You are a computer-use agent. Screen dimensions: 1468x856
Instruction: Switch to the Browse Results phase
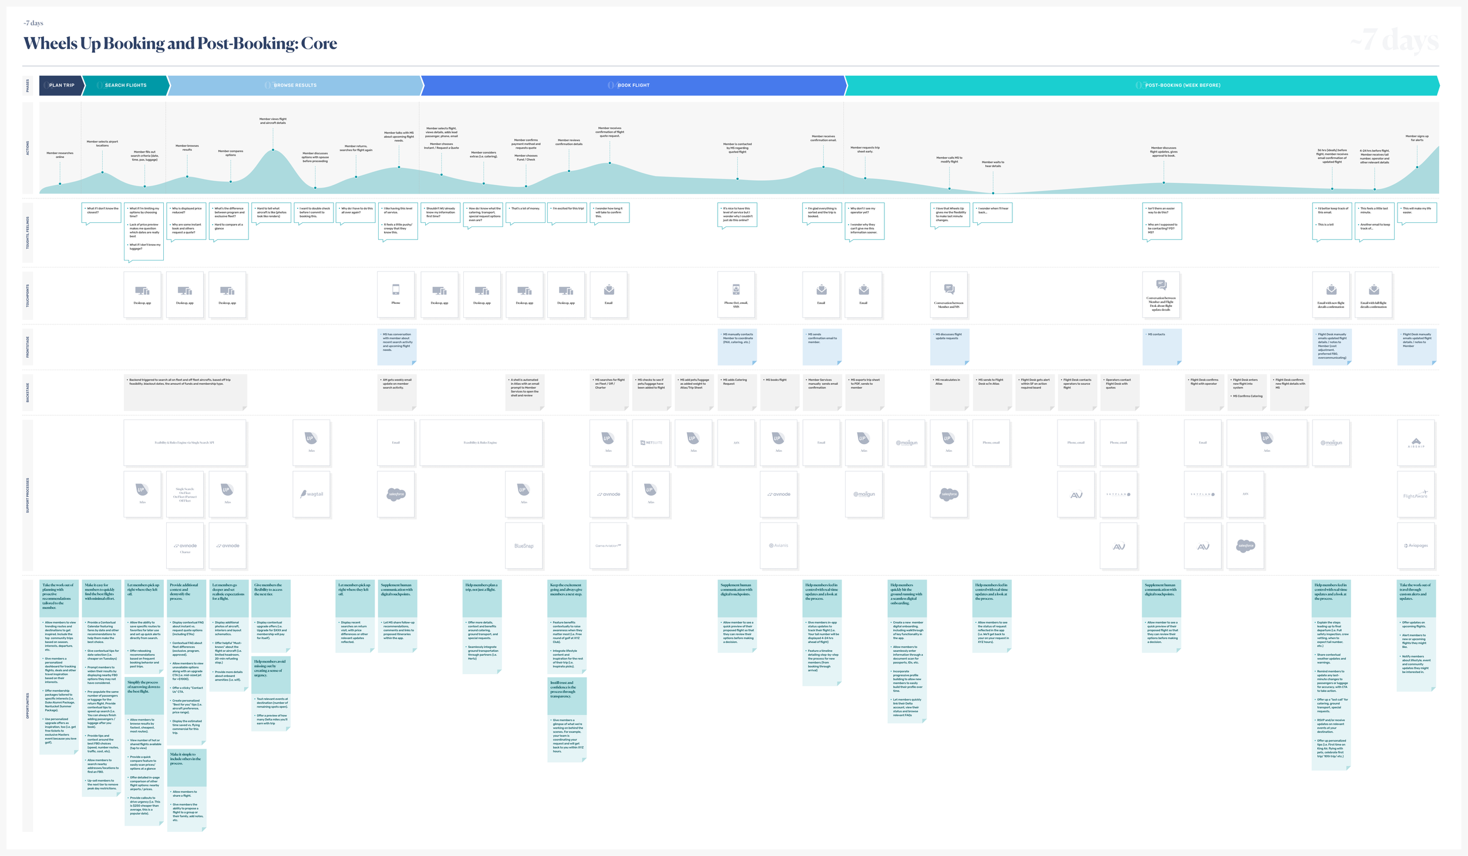(x=295, y=86)
